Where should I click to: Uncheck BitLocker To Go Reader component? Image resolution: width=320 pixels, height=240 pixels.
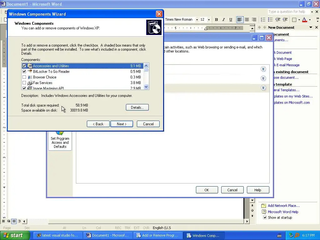[24, 72]
